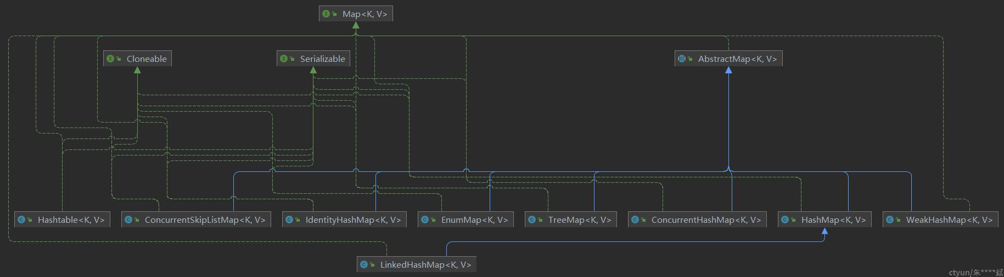Click the class icon on EnumMap
Viewport: 1004px width, 277px height.
click(x=425, y=220)
